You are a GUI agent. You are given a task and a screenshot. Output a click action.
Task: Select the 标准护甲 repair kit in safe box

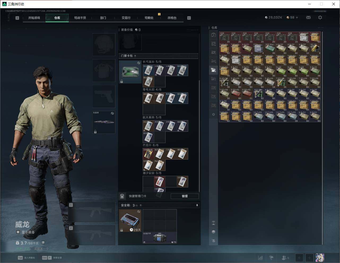(160, 238)
